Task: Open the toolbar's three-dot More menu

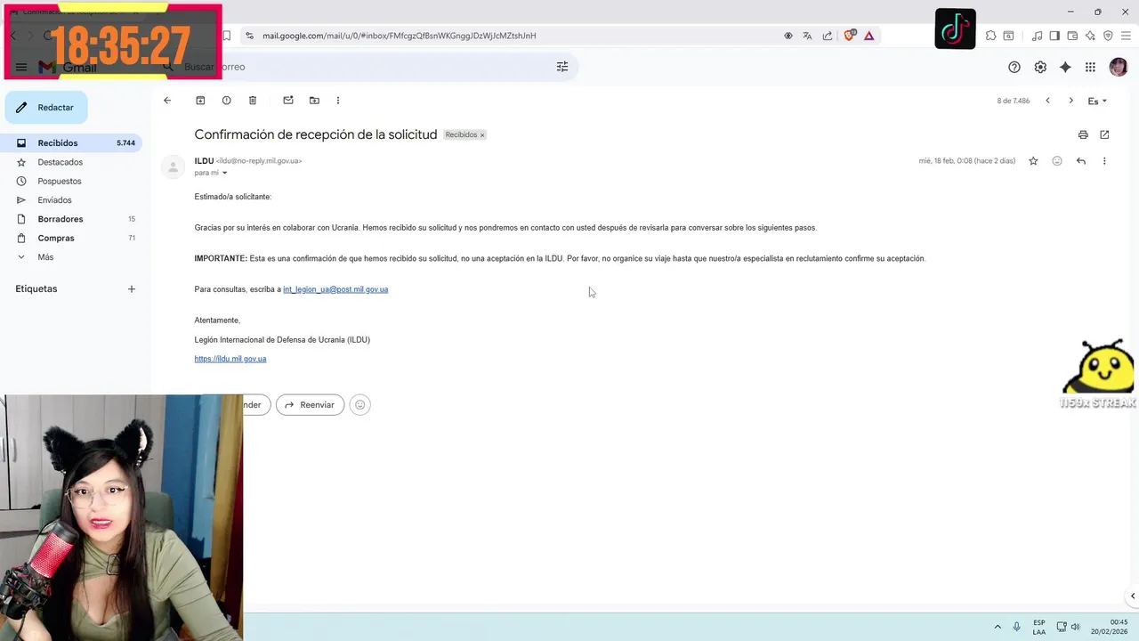Action: pyautogui.click(x=338, y=101)
